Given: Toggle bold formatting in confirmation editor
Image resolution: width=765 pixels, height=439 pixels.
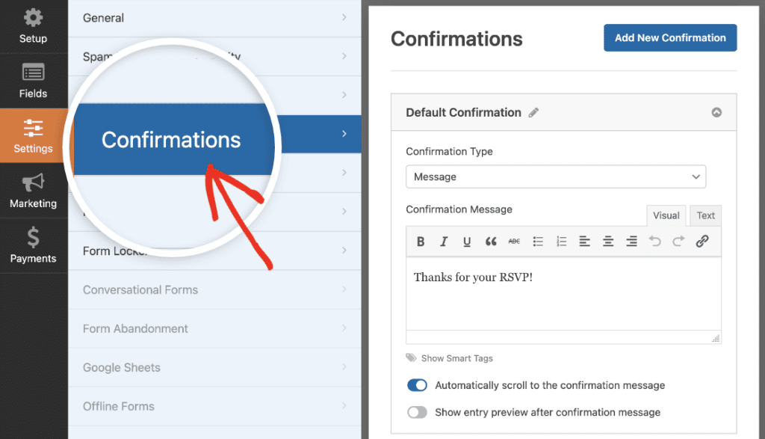Looking at the screenshot, I should coord(421,241).
